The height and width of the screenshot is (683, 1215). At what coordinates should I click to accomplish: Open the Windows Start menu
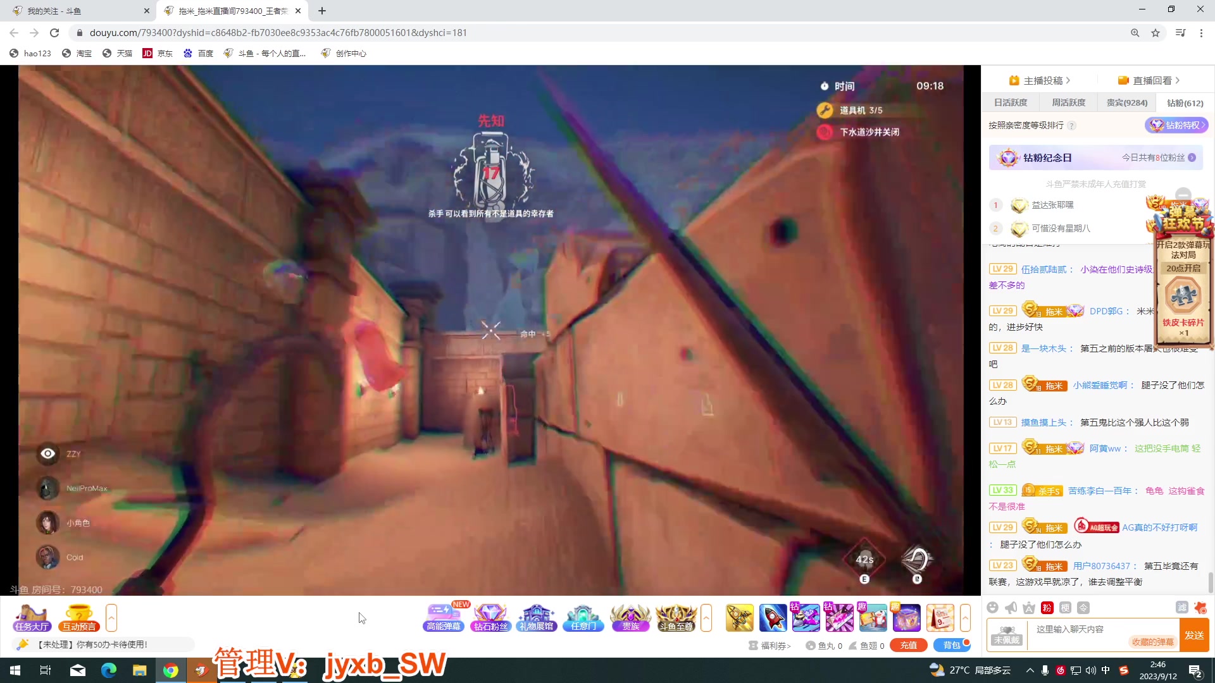click(x=15, y=670)
